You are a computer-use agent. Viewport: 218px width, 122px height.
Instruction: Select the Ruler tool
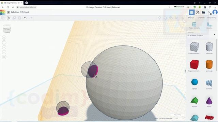coord(209,25)
